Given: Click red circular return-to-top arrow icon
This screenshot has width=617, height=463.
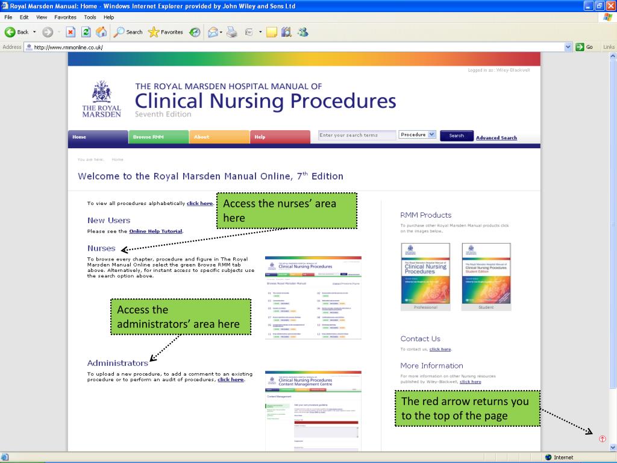Looking at the screenshot, I should point(602,439).
